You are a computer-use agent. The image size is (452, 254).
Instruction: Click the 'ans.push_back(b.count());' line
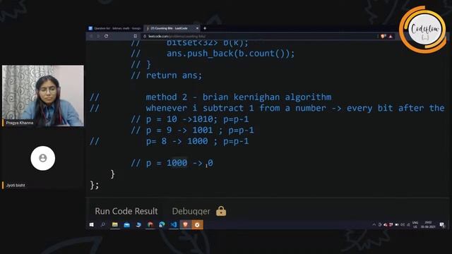(231, 54)
